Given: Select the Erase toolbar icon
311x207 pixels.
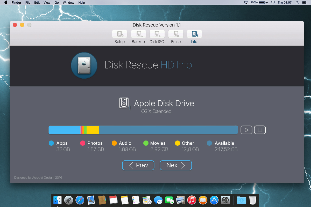Looking at the screenshot, I should (176, 34).
